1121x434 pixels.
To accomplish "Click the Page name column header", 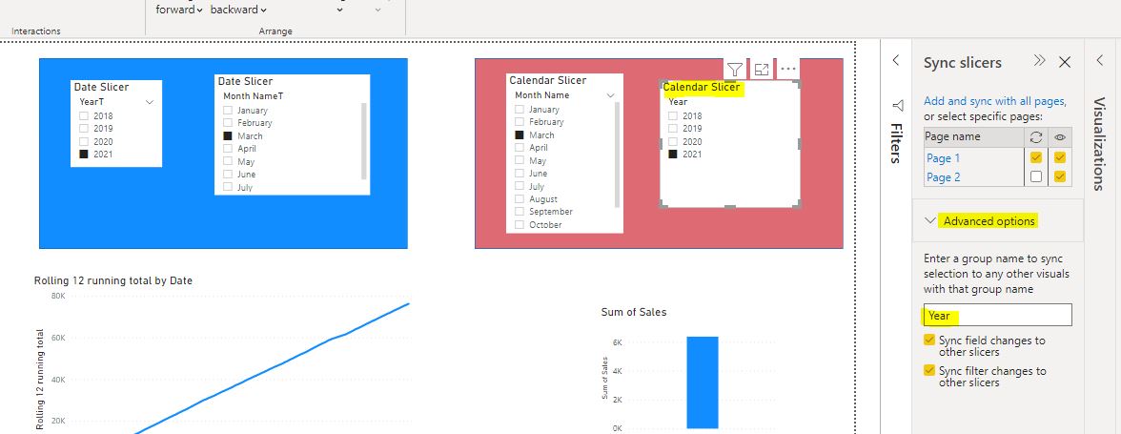I will point(953,136).
